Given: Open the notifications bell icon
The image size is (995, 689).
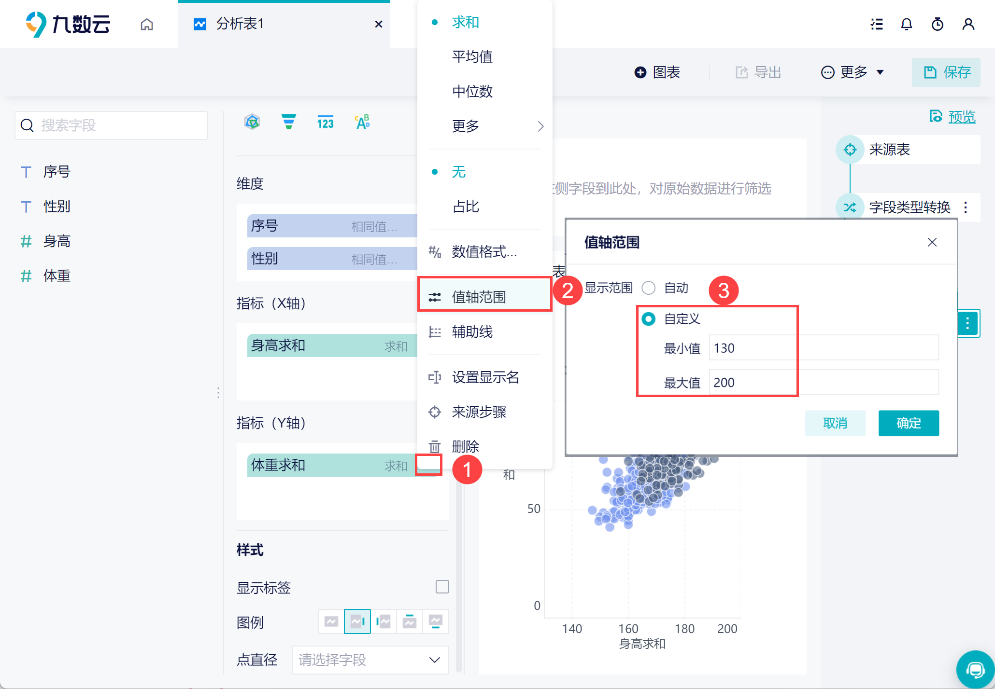Looking at the screenshot, I should tap(907, 24).
